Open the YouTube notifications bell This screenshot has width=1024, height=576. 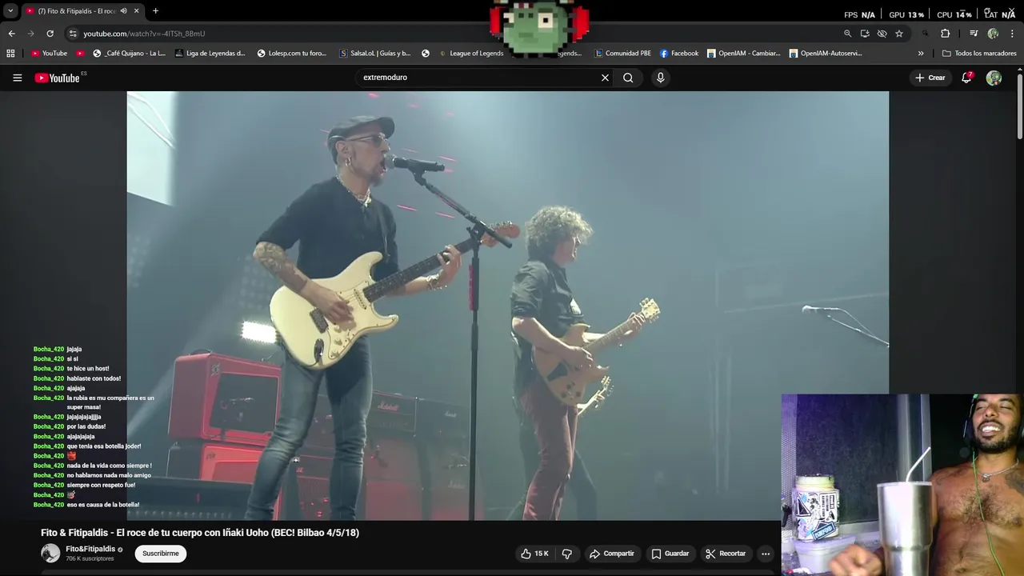(966, 78)
